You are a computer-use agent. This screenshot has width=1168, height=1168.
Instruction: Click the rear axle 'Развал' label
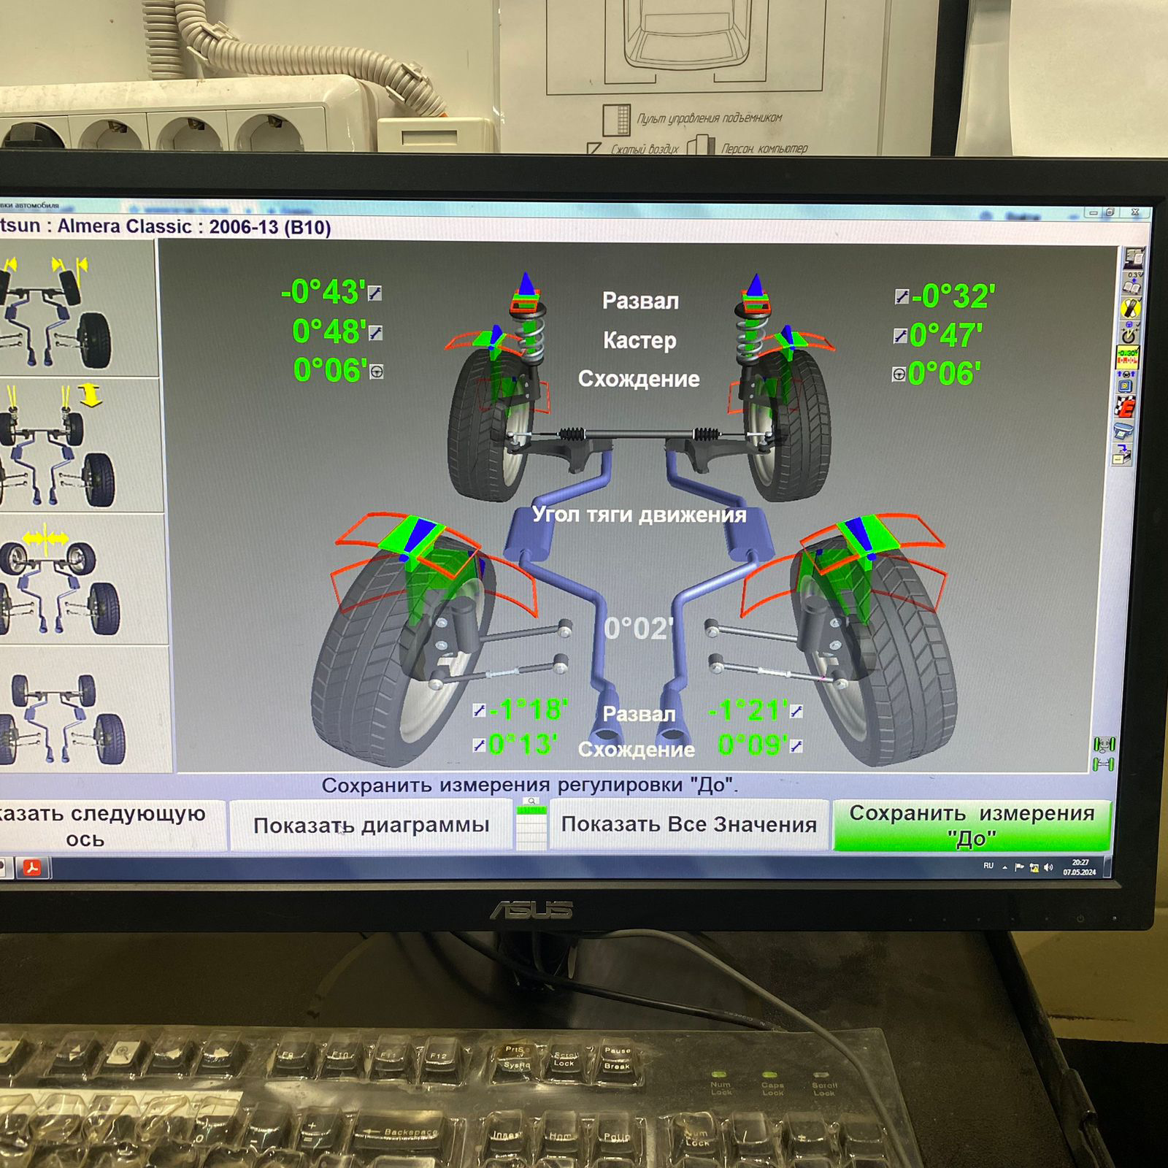pos(639,714)
